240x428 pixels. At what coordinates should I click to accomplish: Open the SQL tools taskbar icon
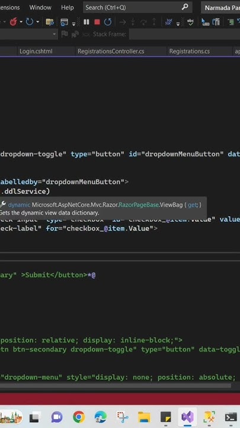(x=209, y=417)
